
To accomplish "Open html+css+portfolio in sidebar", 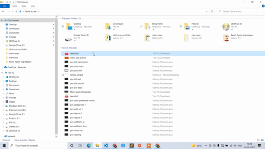I will point(18,49).
